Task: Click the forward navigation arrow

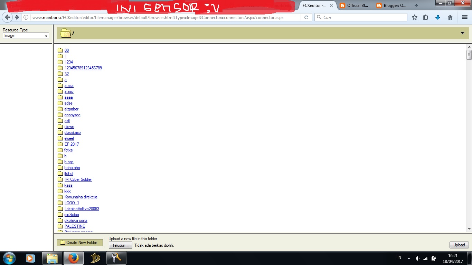Action: tap(16, 17)
